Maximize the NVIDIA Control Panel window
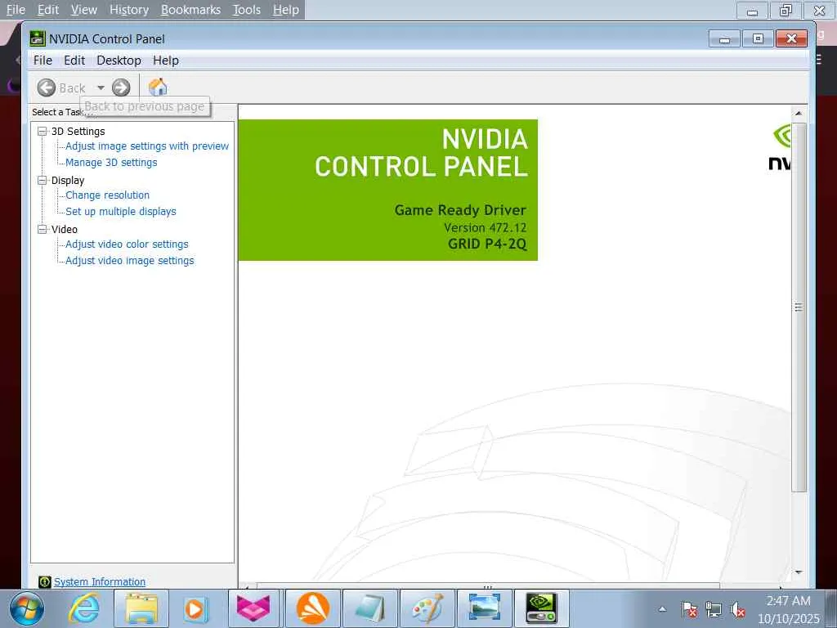 click(758, 39)
